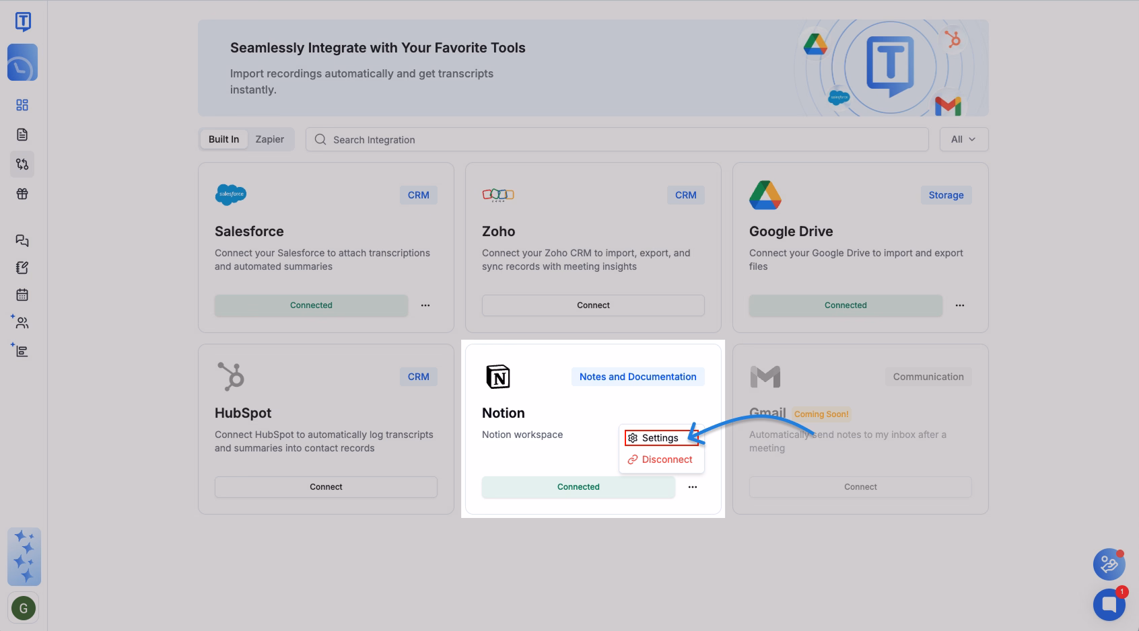Connect HubSpot to log transcripts
Viewport: 1139px width, 631px height.
(x=326, y=486)
